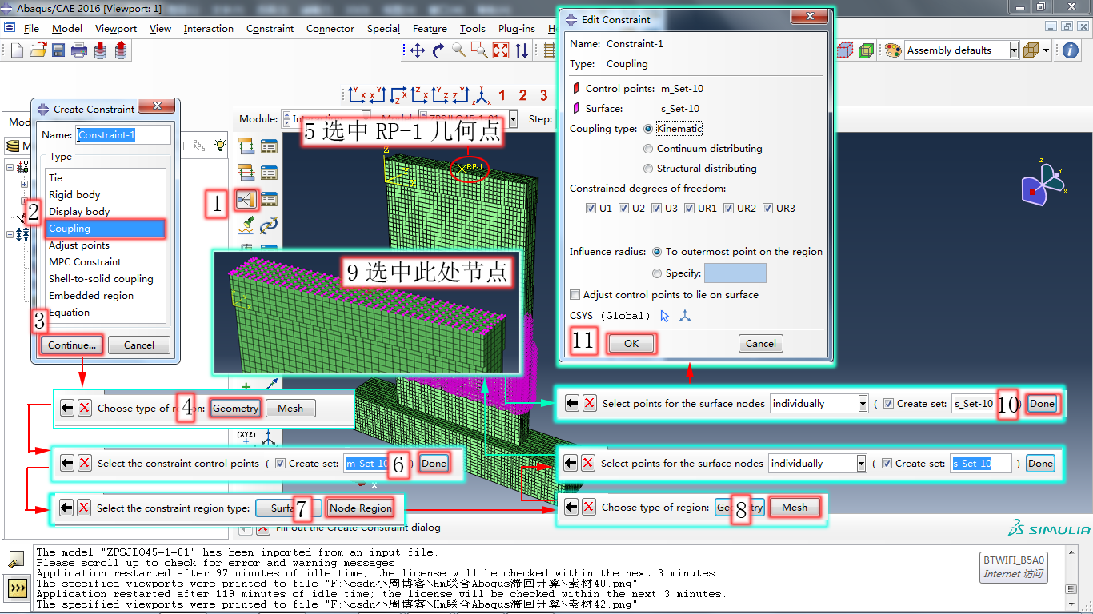The image size is (1093, 614).
Task: Click the light bulb icon above model tree
Action: [x=220, y=146]
